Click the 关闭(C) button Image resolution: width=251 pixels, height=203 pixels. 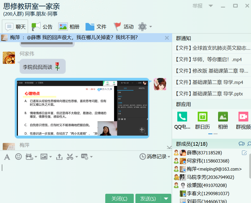(119, 199)
